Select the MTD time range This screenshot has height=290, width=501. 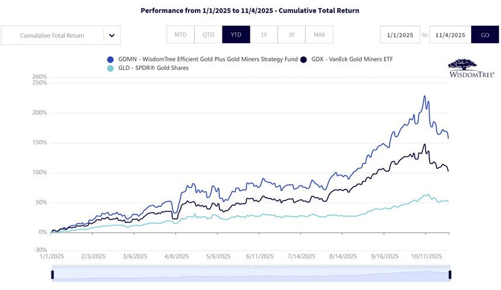tap(180, 34)
